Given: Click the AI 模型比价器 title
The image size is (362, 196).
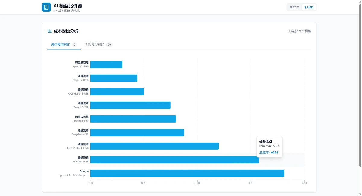Looking at the screenshot, I should pos(68,6).
